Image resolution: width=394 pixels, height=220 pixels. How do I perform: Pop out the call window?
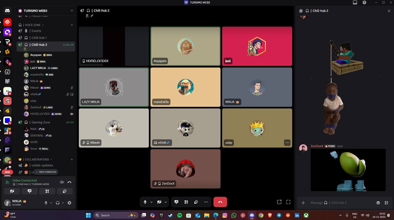click(x=279, y=202)
